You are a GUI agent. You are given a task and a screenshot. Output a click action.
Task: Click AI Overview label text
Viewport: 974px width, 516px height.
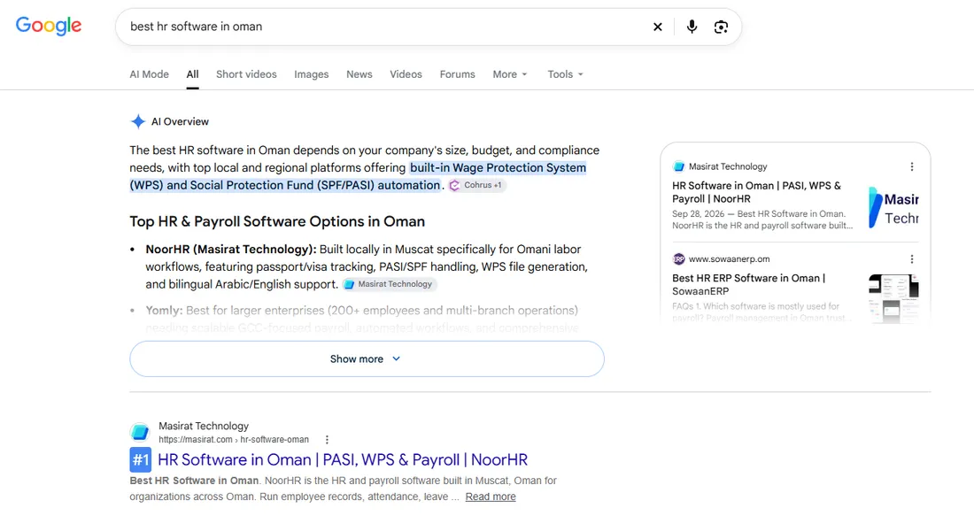click(x=180, y=122)
